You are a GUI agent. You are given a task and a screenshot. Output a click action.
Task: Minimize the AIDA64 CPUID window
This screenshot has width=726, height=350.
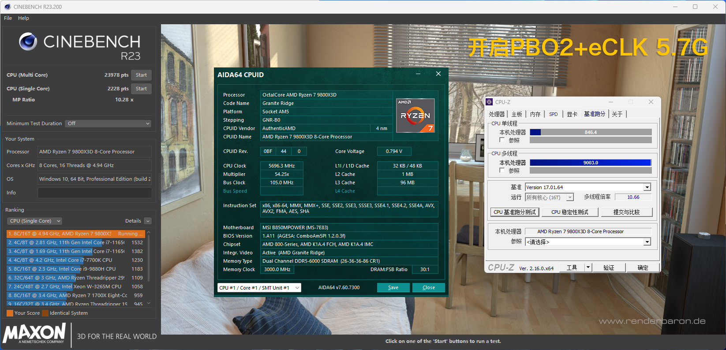(418, 74)
